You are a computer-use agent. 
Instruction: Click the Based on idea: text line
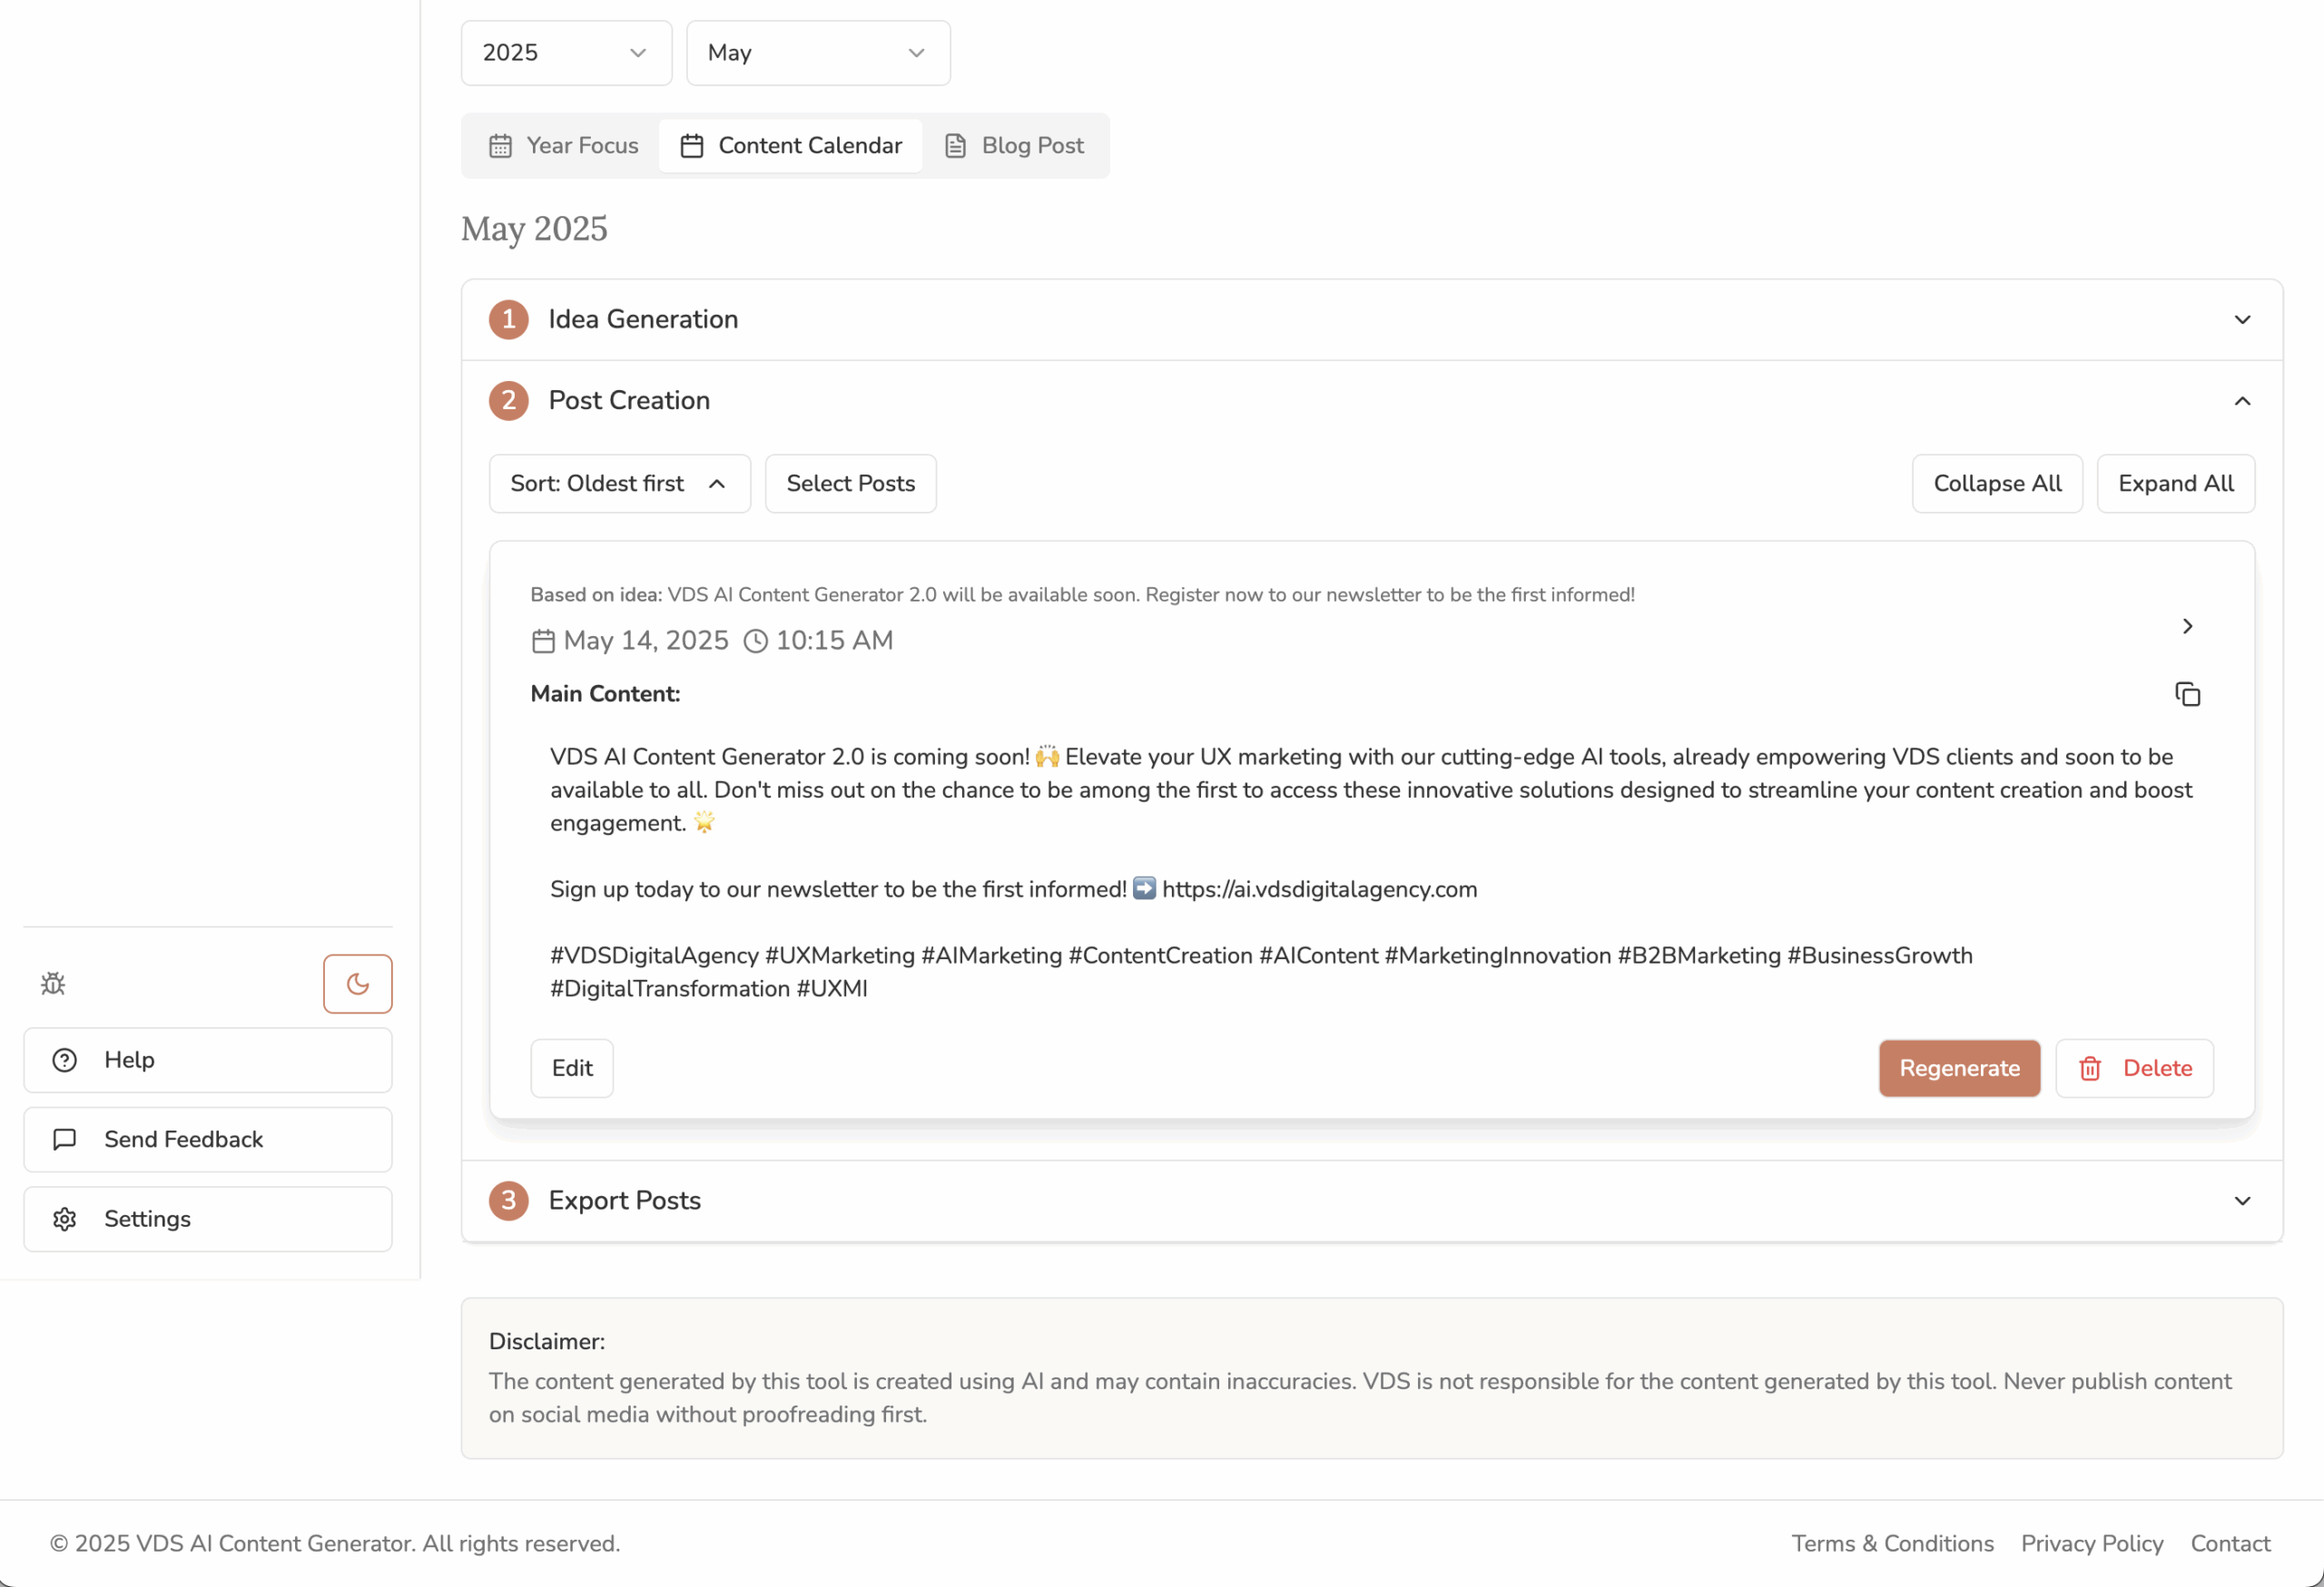[x=1082, y=594]
